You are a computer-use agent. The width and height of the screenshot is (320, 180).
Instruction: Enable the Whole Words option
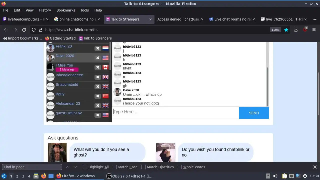click(x=180, y=167)
